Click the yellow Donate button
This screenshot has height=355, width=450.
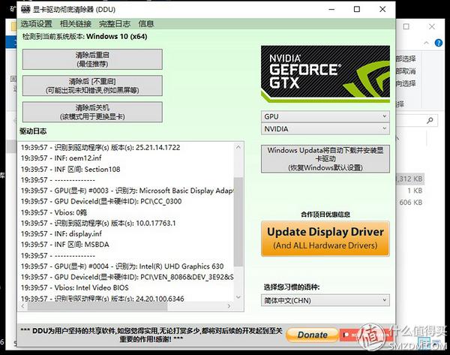point(312,335)
